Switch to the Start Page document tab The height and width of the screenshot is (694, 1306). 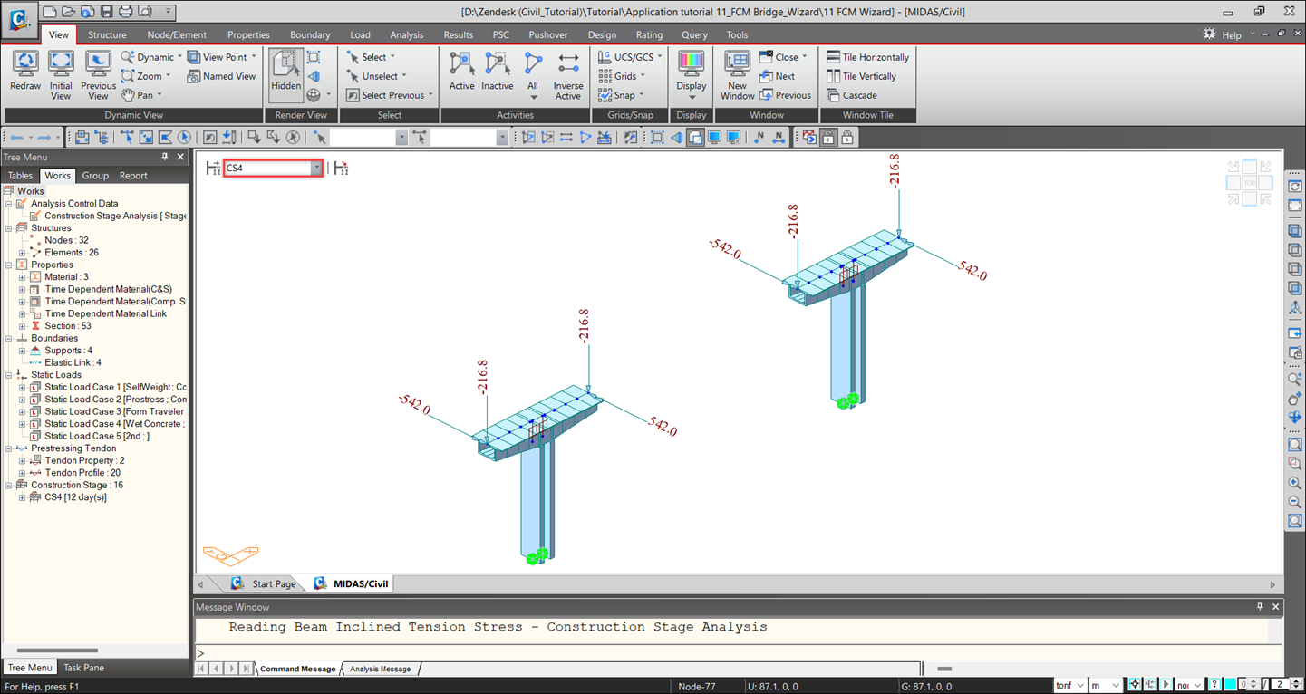click(265, 583)
